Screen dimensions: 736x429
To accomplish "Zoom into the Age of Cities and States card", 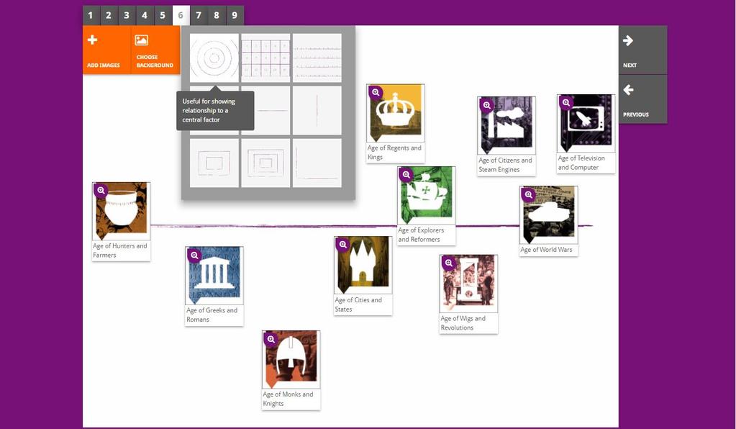I will pyautogui.click(x=343, y=245).
